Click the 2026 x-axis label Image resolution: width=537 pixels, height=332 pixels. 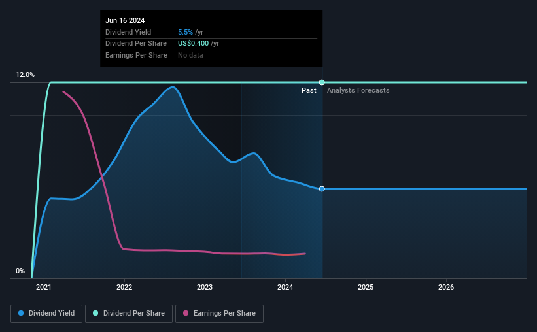click(x=446, y=287)
